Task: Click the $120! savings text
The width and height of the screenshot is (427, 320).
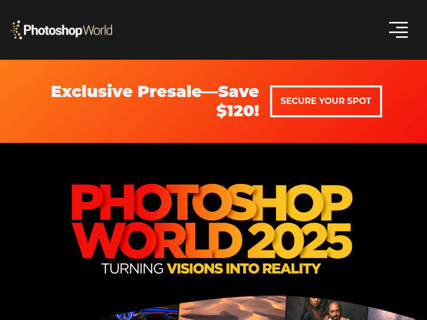Action: [x=238, y=111]
